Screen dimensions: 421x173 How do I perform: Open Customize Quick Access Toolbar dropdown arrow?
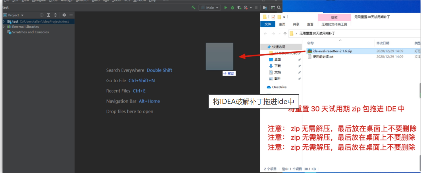point(284,17)
